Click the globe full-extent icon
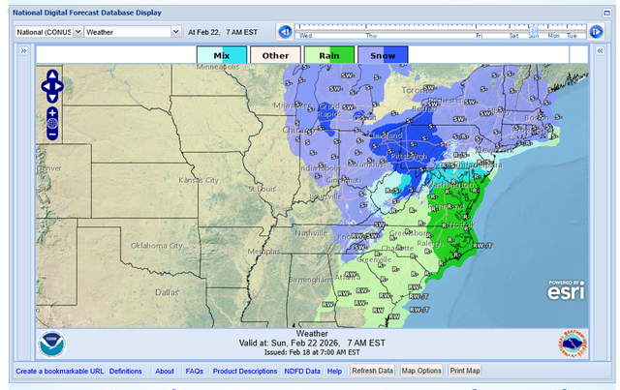This screenshot has height=390, width=620. (52, 124)
